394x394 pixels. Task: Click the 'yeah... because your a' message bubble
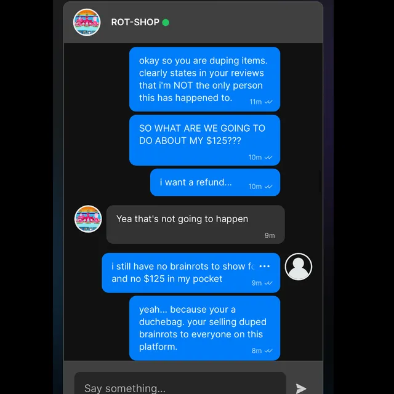(204, 328)
